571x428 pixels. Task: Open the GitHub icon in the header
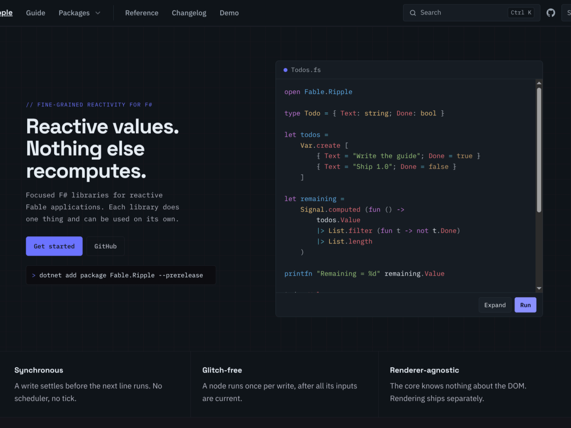click(x=551, y=13)
